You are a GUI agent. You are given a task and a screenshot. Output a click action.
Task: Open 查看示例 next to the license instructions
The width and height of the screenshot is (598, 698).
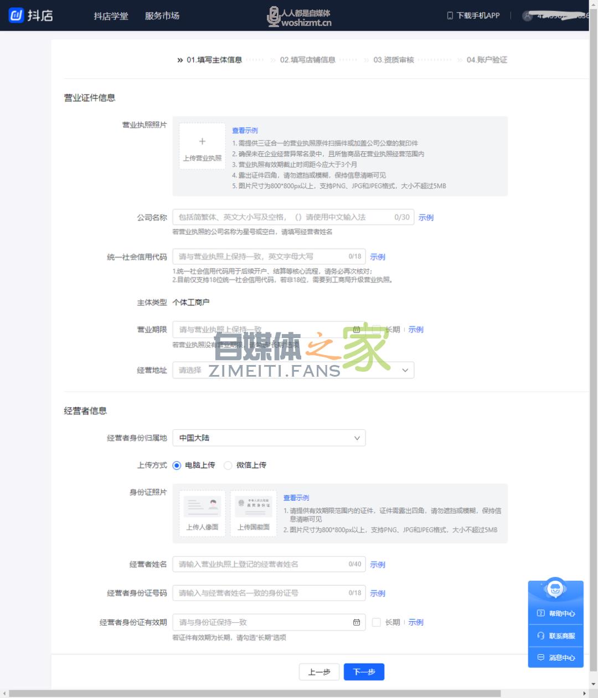[245, 131]
